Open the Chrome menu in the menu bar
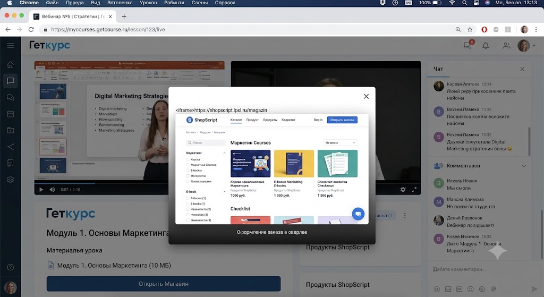544x297 pixels. (x=29, y=3)
